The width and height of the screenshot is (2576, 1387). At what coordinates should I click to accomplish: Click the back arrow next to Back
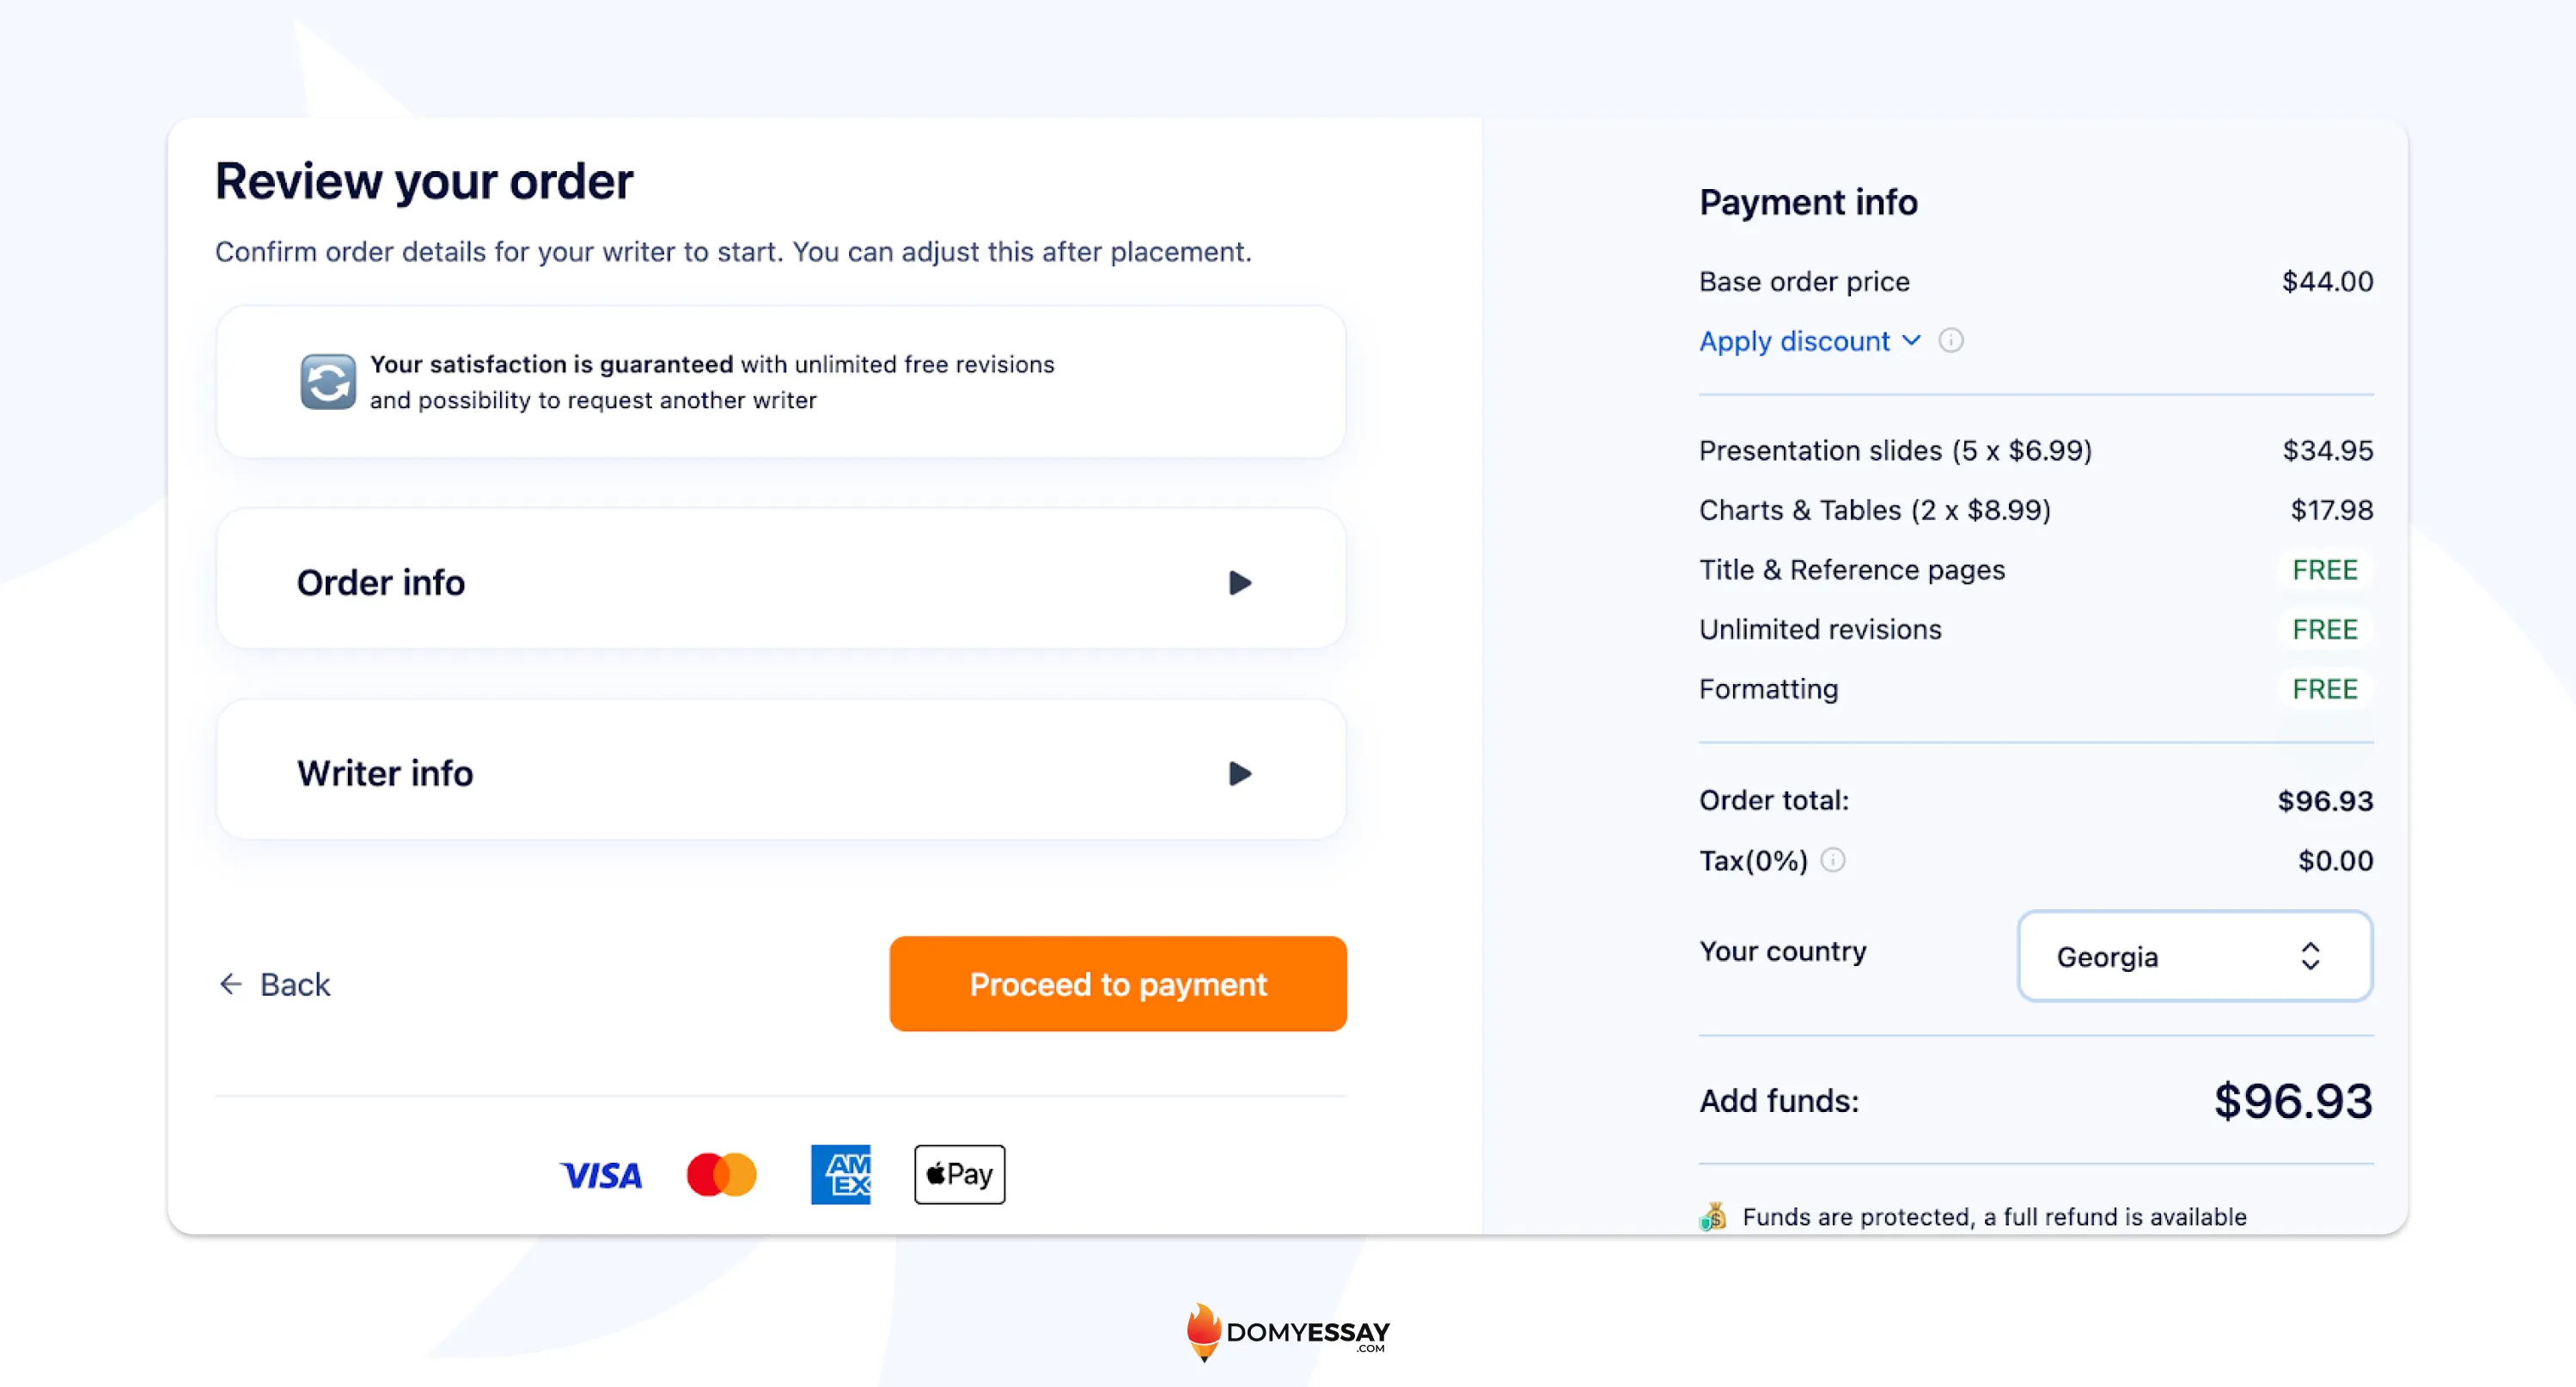coord(230,984)
